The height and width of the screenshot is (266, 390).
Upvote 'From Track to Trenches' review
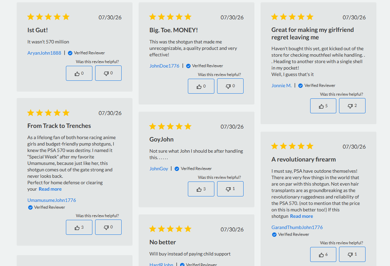79,227
